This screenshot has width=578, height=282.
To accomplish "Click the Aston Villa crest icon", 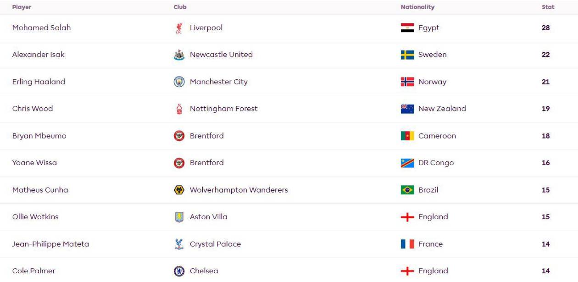I will 179,217.
